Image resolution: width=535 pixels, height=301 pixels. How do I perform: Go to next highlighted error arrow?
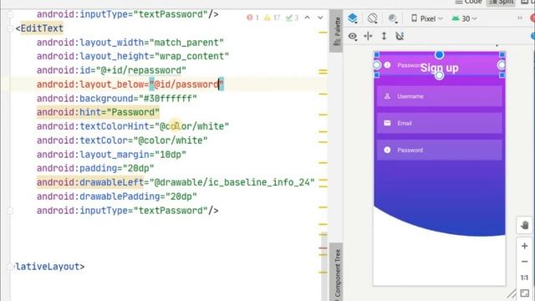click(x=320, y=18)
